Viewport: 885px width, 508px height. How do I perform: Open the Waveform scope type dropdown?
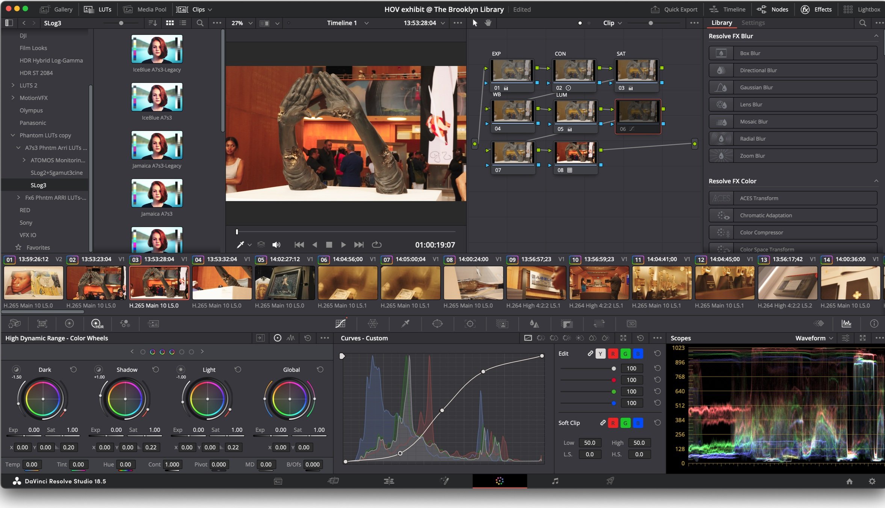pos(814,338)
